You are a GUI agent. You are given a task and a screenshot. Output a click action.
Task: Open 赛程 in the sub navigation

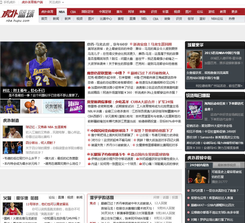point(120,19)
